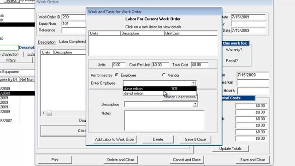Click the Warranty? label
The height and width of the screenshot is (166, 295).
pyautogui.click(x=234, y=50)
